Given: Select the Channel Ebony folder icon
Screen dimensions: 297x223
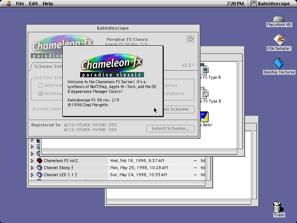Looking at the screenshot, I should 39,168.
